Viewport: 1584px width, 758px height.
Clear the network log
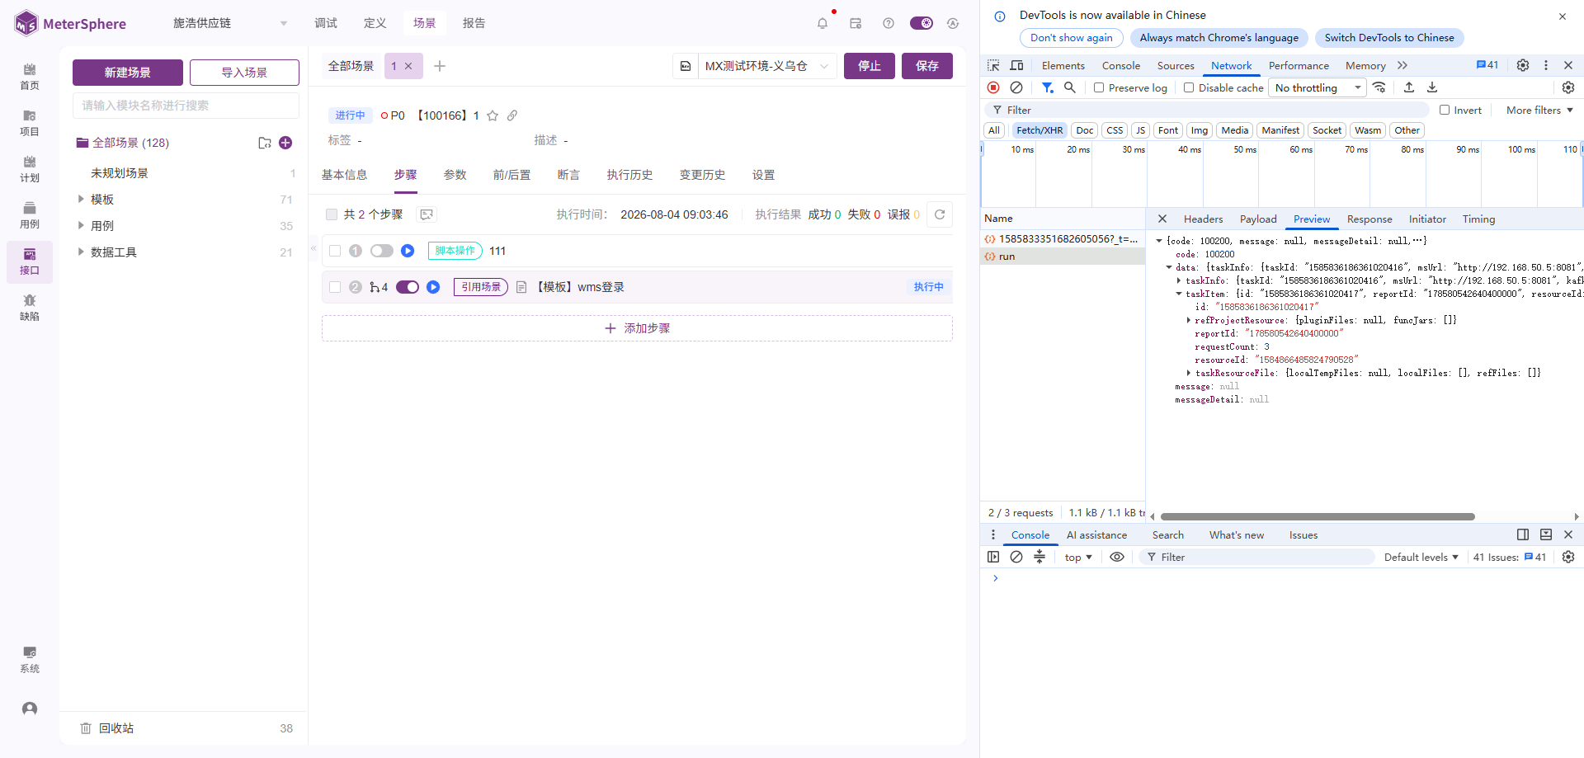click(1016, 87)
